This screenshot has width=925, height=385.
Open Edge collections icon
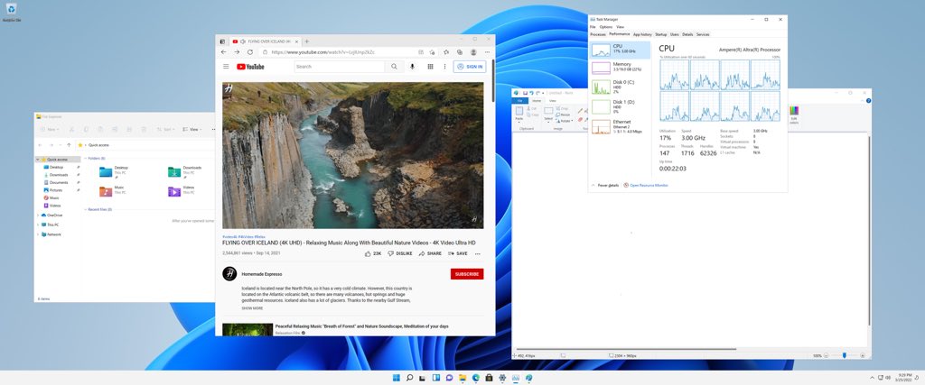click(460, 51)
